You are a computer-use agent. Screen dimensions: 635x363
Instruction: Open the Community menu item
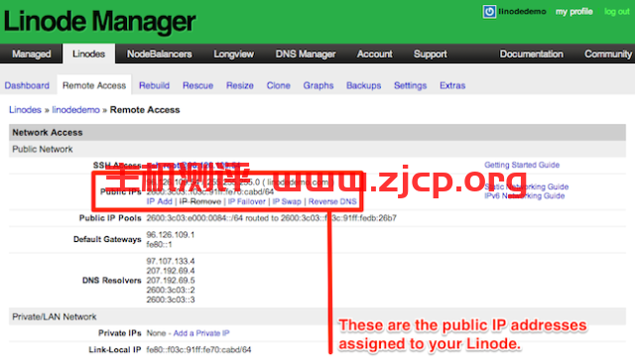pos(608,54)
